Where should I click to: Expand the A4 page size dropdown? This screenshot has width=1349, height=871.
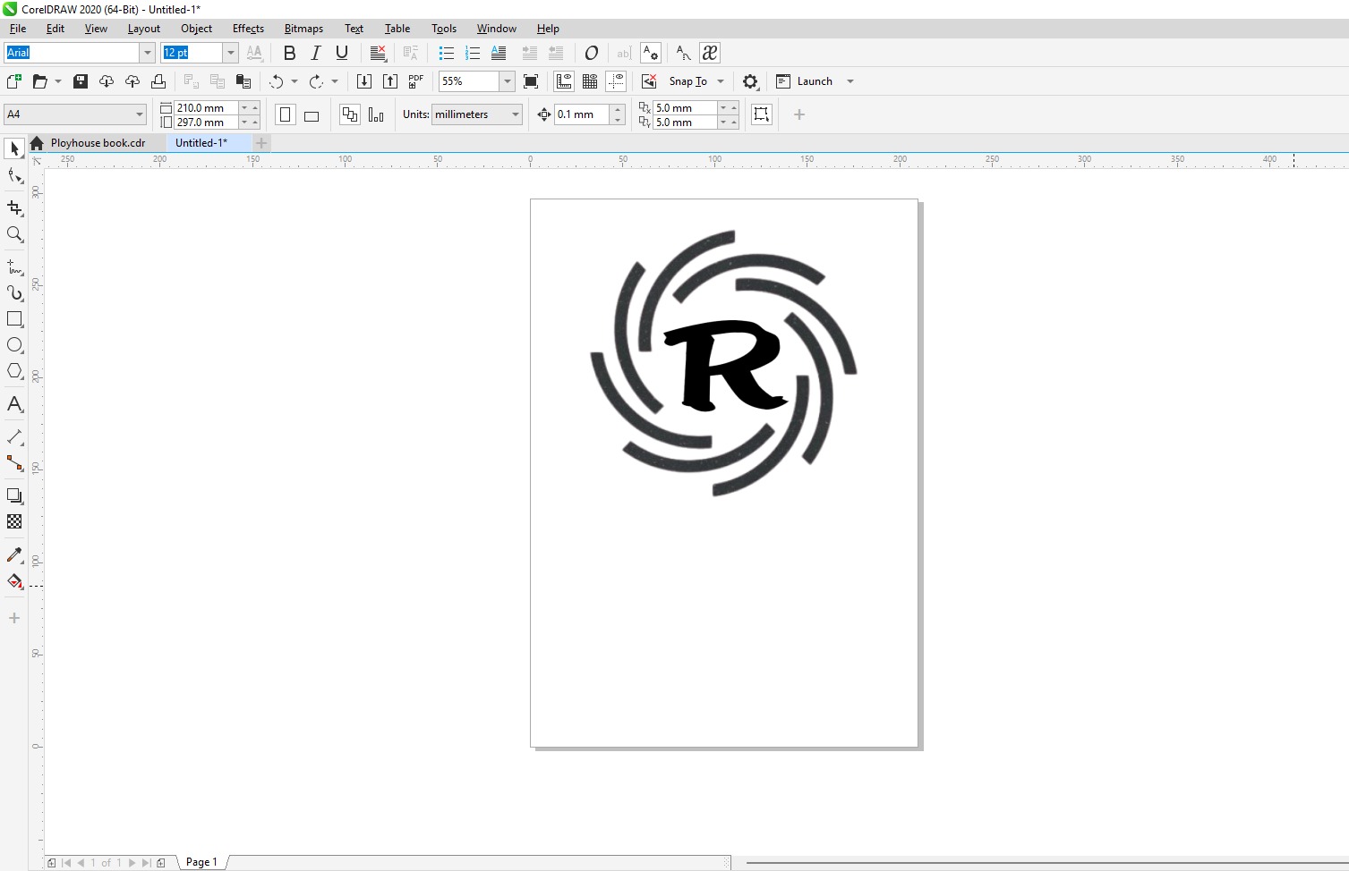(x=140, y=114)
